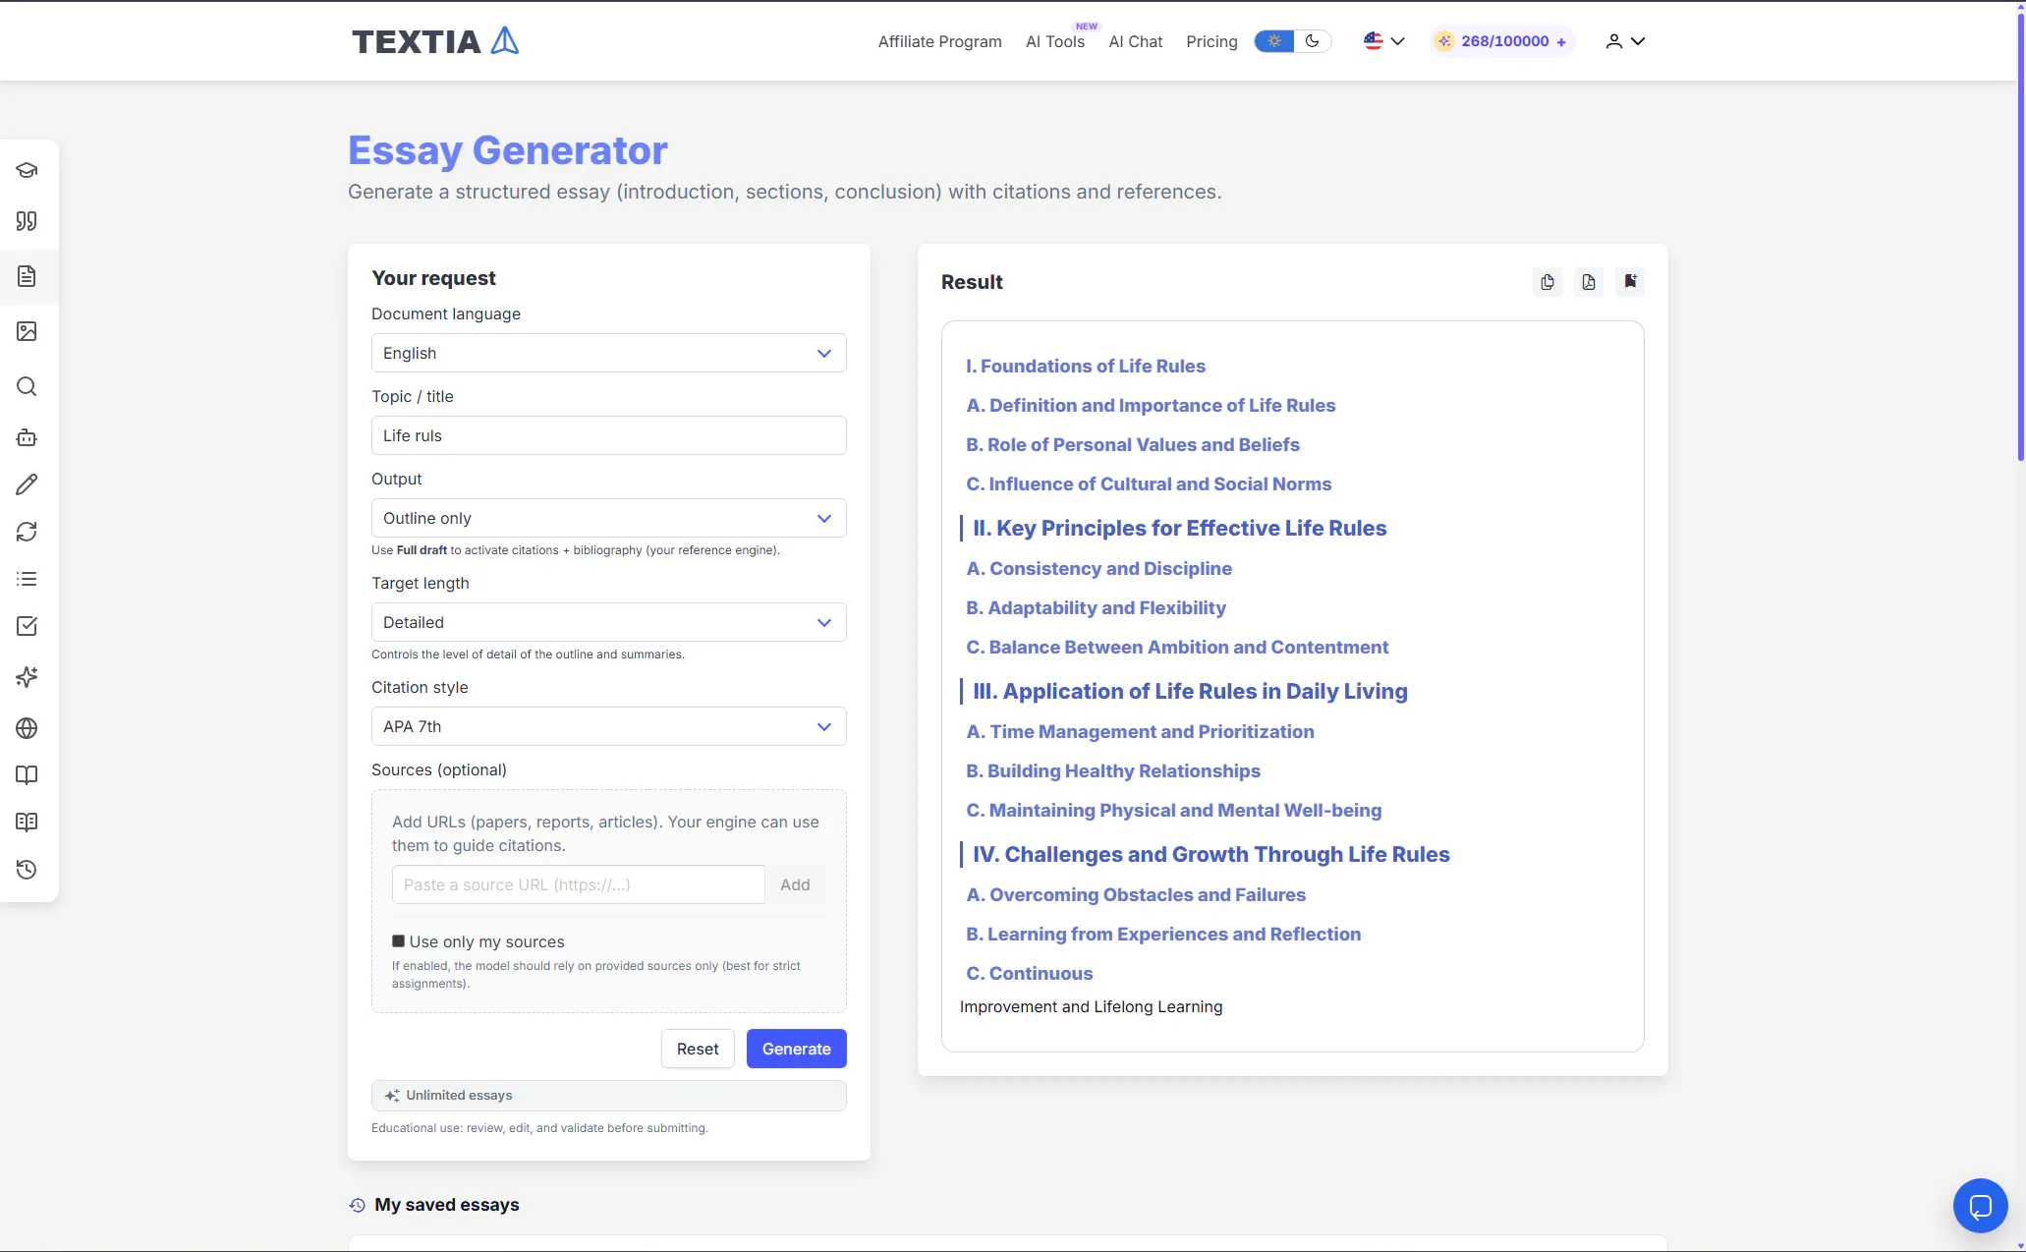Click the Unlimited essays banner
The height and width of the screenshot is (1252, 2026).
point(608,1095)
